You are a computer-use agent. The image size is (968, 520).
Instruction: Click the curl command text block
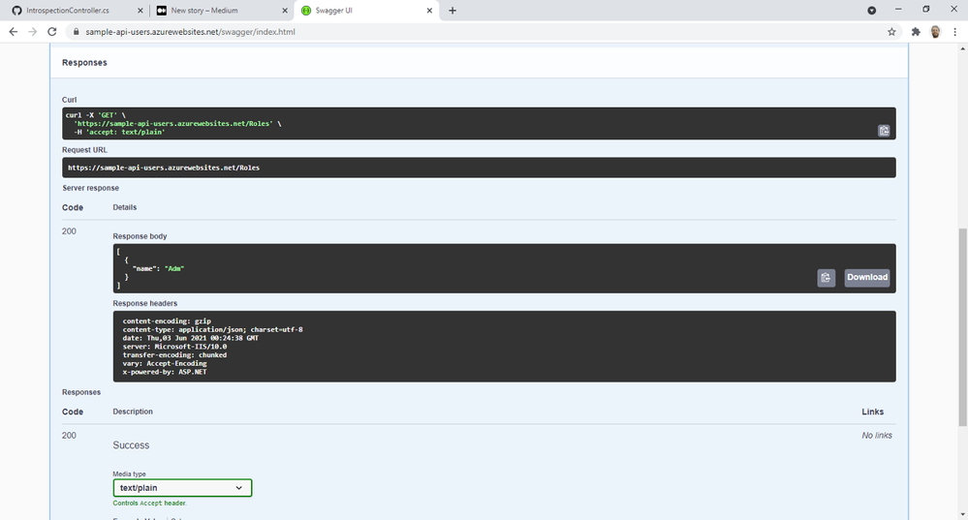479,123
